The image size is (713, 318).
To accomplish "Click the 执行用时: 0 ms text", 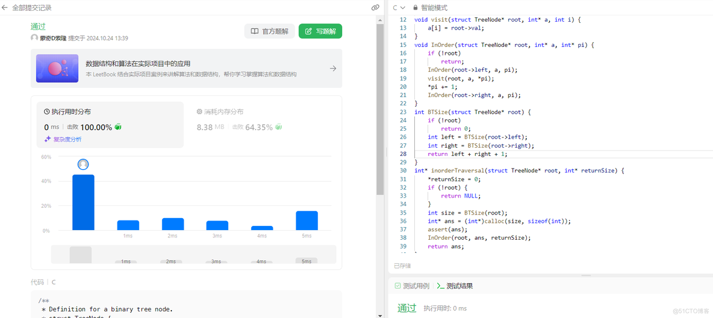I will point(445,308).
